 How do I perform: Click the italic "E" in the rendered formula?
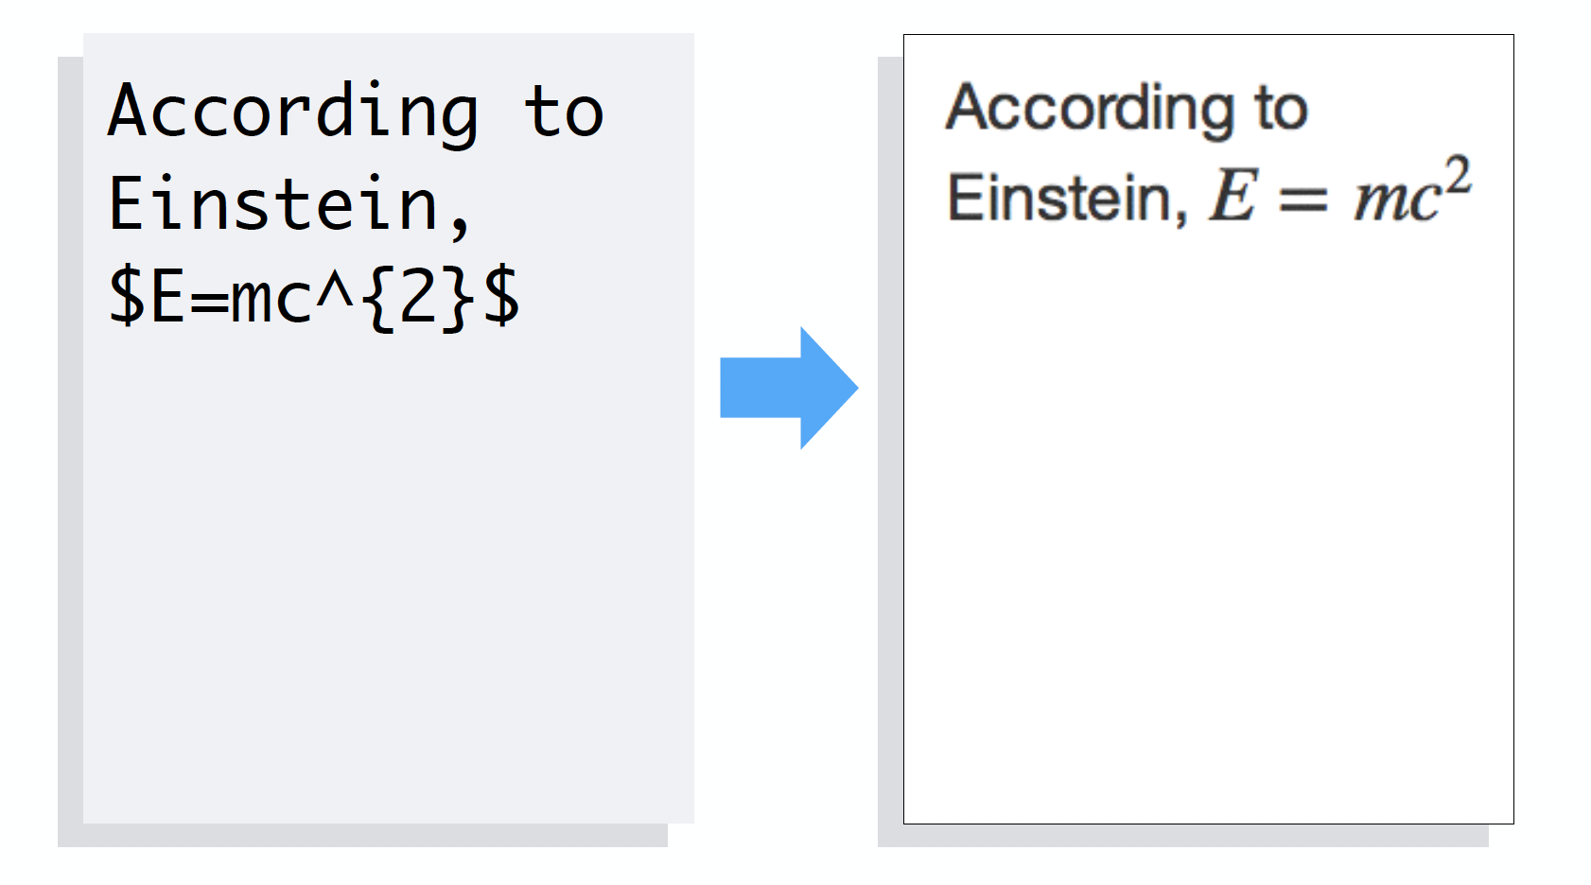click(x=1233, y=197)
